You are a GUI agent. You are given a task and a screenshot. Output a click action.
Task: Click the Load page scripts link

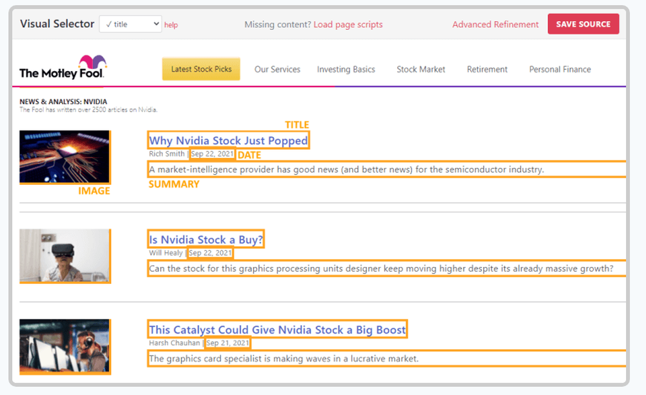pyautogui.click(x=348, y=25)
